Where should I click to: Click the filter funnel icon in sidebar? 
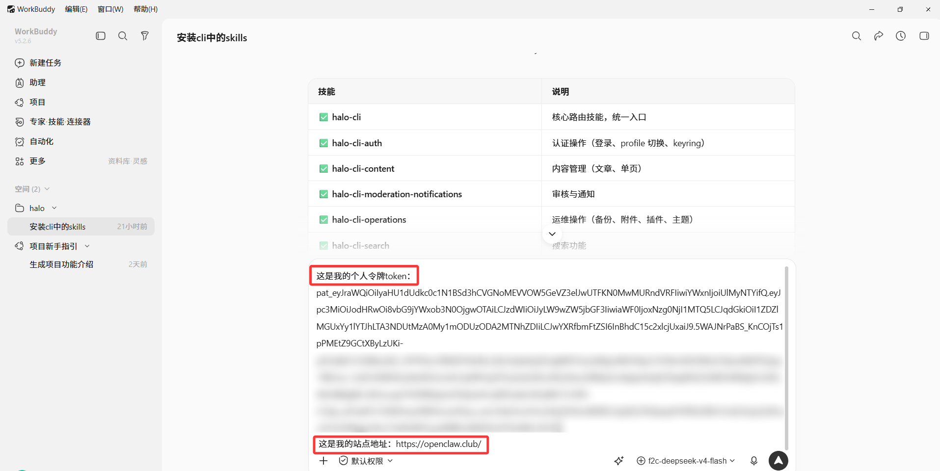click(145, 36)
